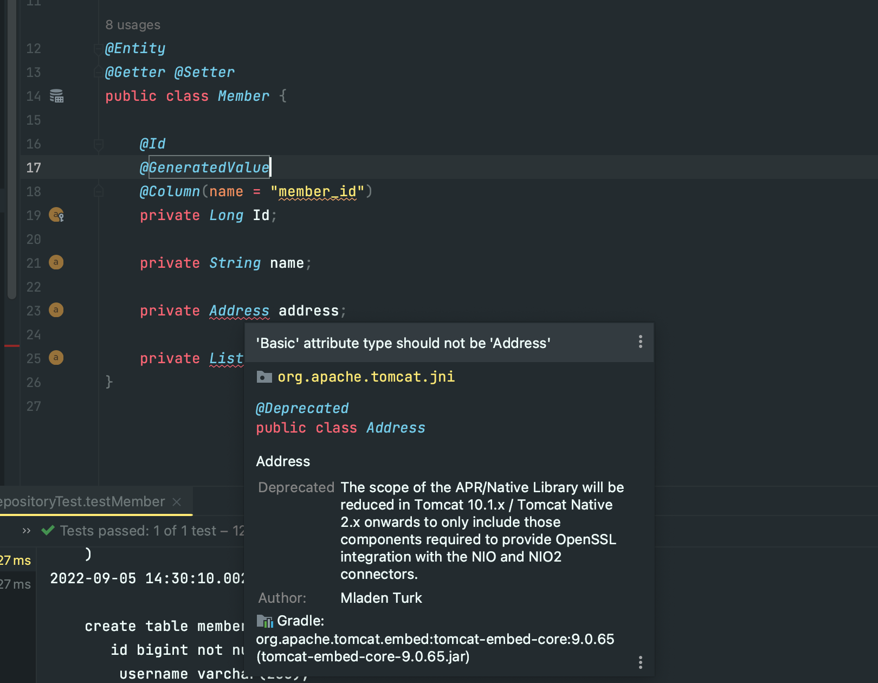Click the package folder icon for org.apache.tomcat.jni
878x683 pixels.
coord(264,377)
